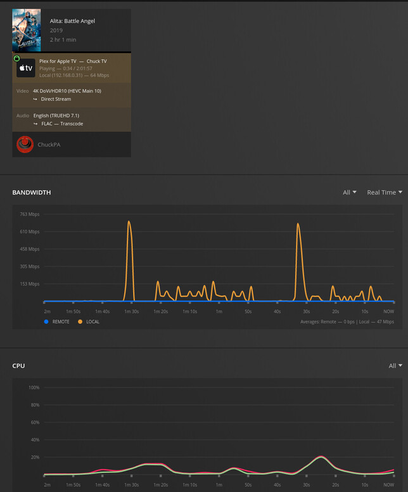Open the Real Time range dropdown
Image resolution: width=408 pixels, height=492 pixels.
pos(385,192)
